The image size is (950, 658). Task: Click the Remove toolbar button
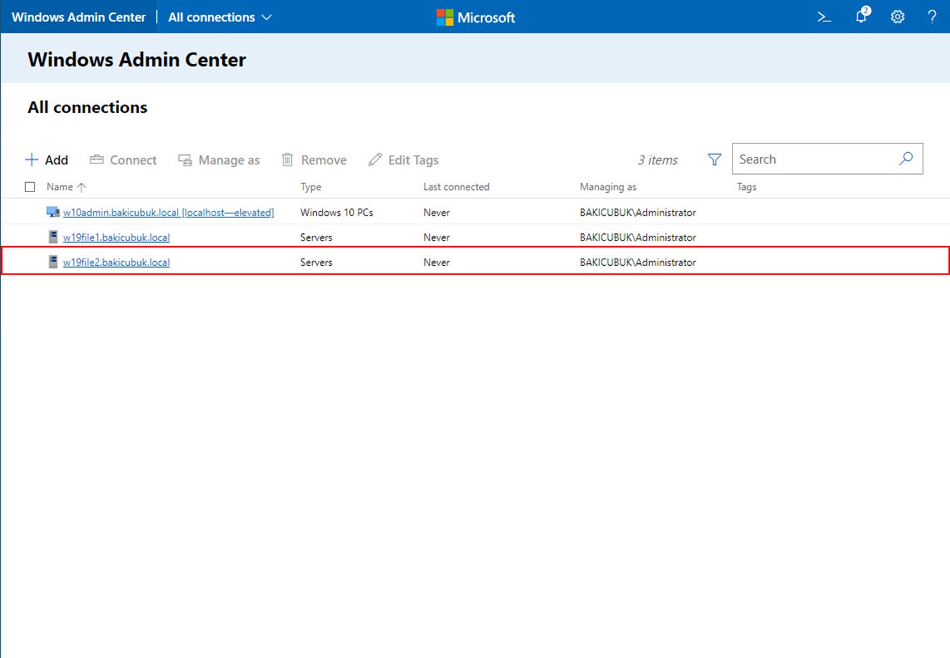point(314,160)
